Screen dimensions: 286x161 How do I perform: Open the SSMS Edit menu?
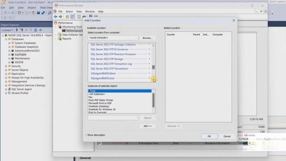[x=12, y=8]
